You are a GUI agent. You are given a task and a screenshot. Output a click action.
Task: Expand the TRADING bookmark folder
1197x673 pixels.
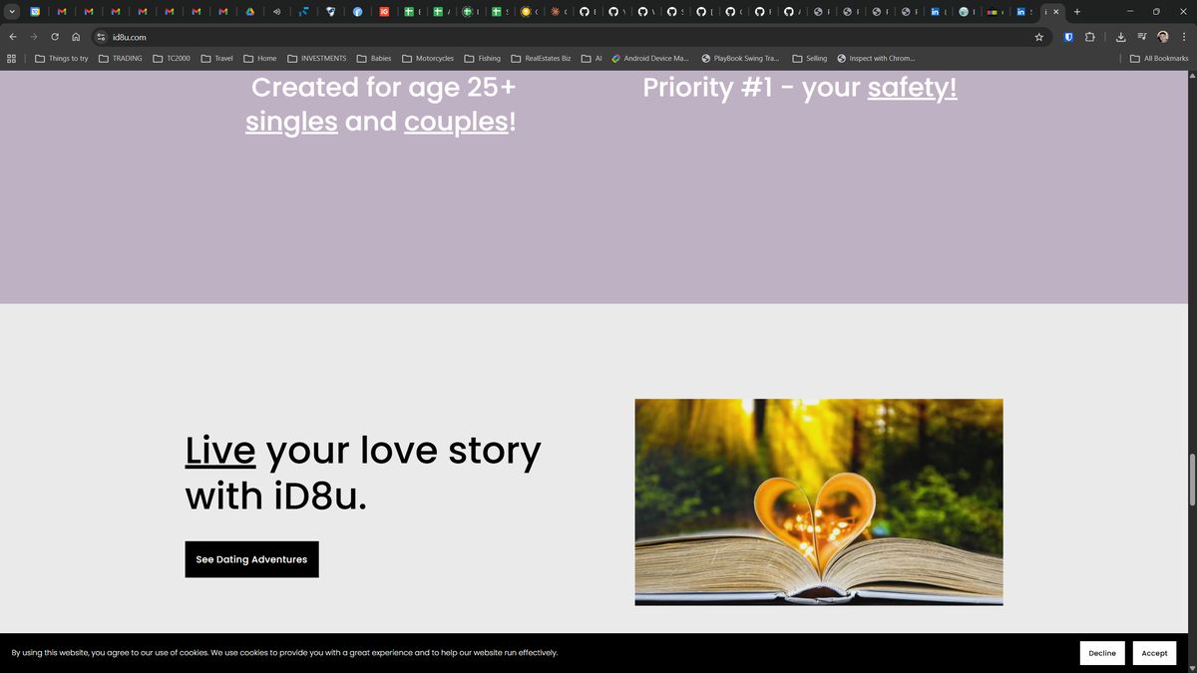[121, 59]
